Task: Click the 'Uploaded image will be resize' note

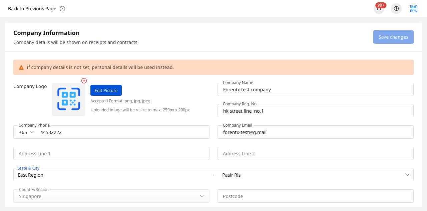Action: point(140,110)
